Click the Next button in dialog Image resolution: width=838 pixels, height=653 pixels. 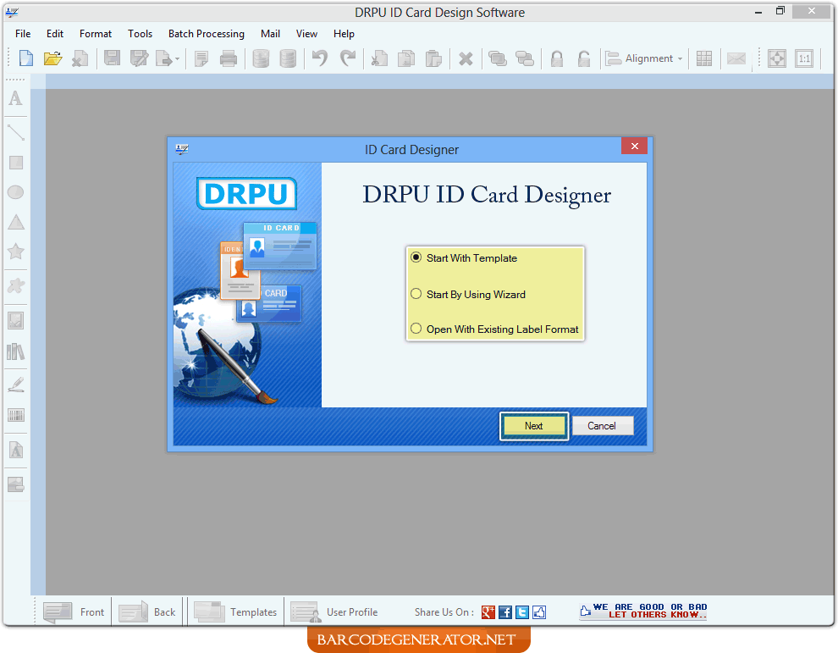[x=533, y=426]
